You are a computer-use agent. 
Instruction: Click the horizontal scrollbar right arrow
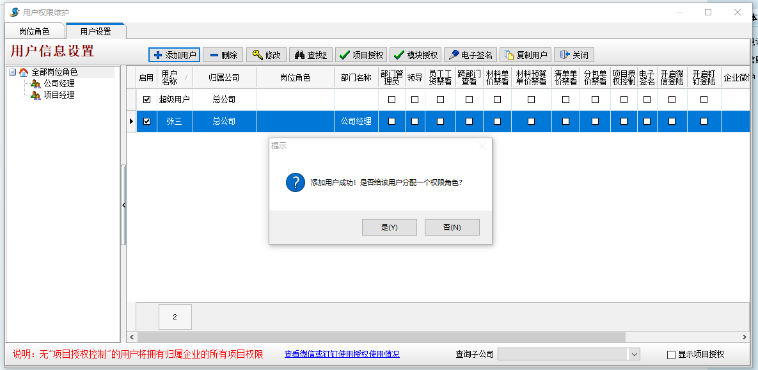[x=744, y=337]
